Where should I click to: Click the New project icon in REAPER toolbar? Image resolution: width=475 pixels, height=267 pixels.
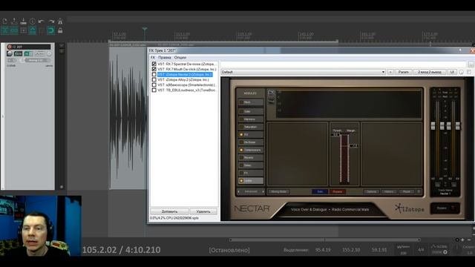click(5, 22)
